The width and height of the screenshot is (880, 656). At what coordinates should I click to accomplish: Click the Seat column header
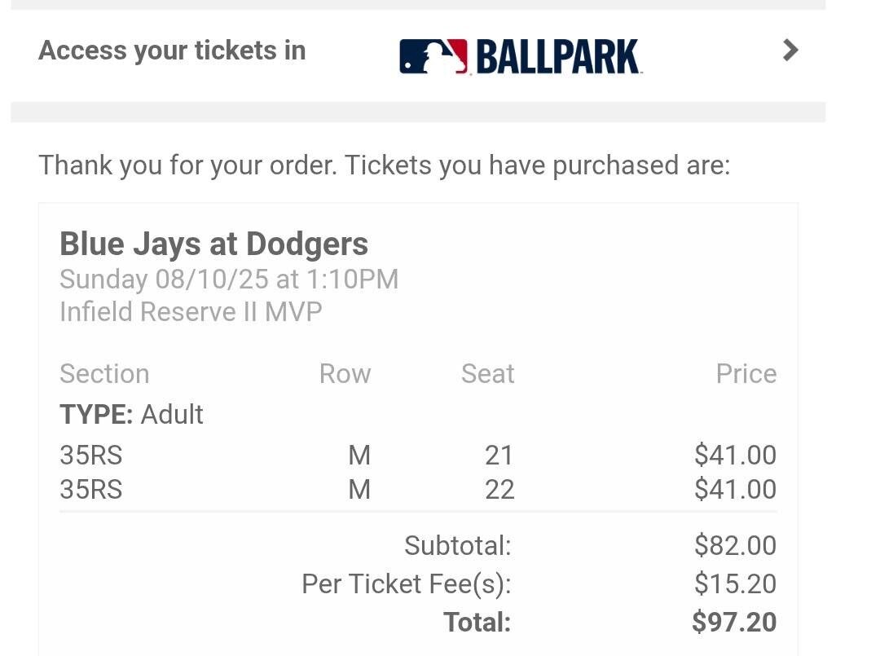click(487, 373)
